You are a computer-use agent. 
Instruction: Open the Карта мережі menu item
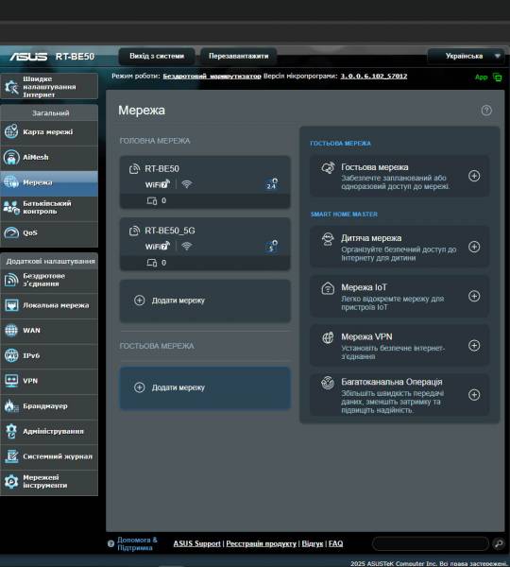[x=49, y=132]
